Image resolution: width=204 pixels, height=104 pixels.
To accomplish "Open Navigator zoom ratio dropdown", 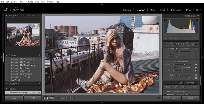I will pos(40,16).
